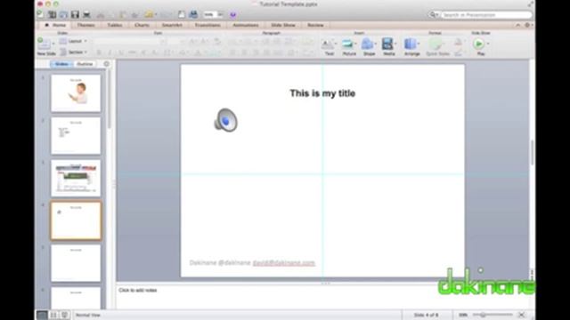Viewport: 570px width, 320px height.
Task: Insert a Text box from ribbon
Action: (x=328, y=44)
